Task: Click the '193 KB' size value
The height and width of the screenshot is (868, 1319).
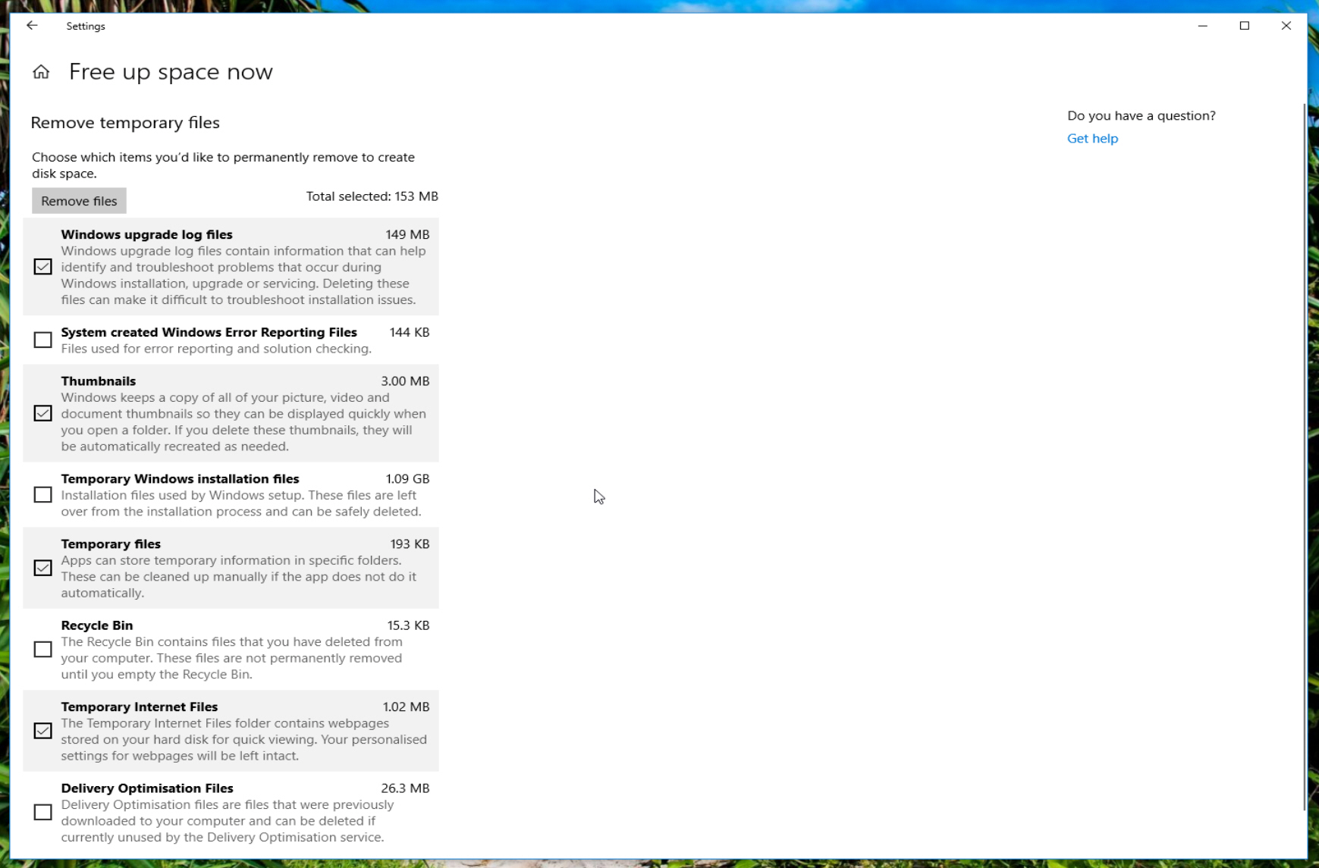Action: click(410, 544)
